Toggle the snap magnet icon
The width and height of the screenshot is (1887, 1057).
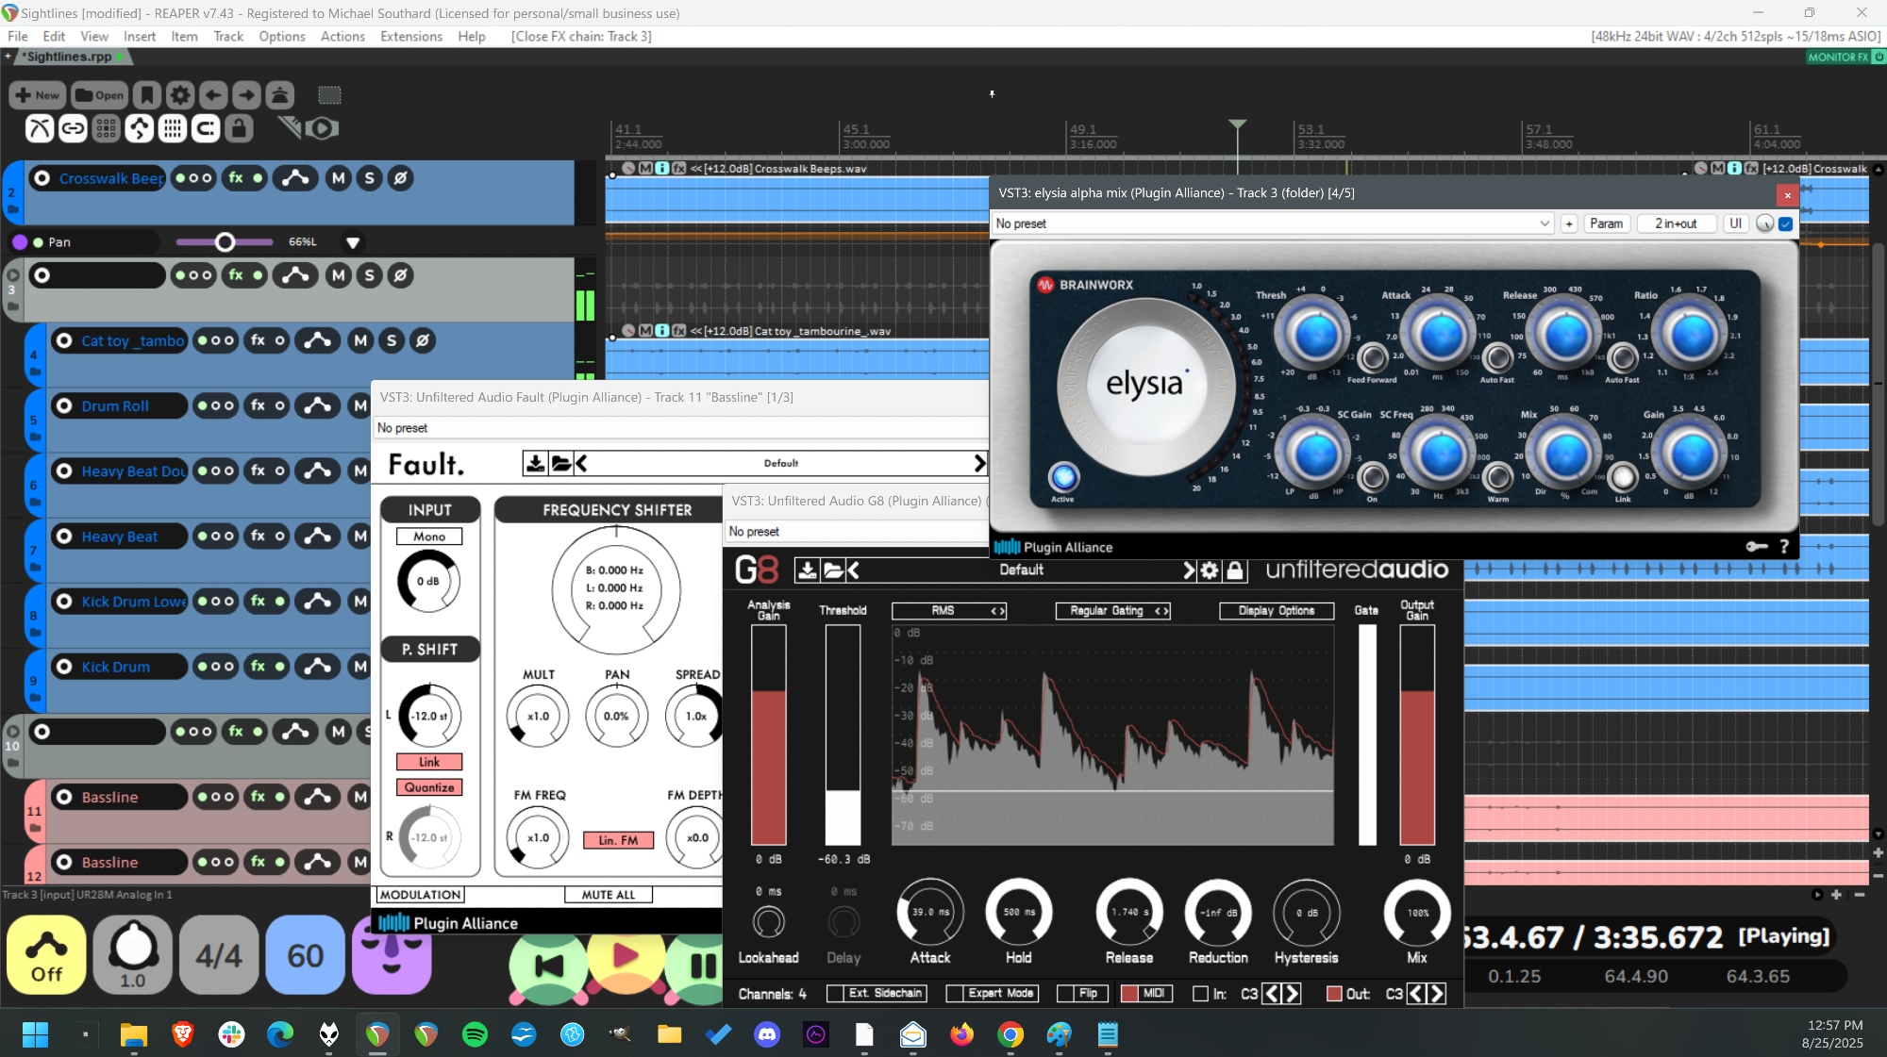206,128
